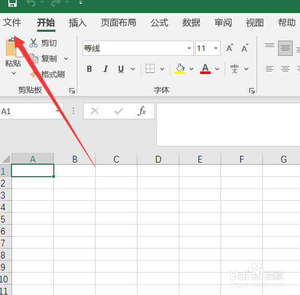
Task: Click into the formula bar input
Action: coord(228,125)
